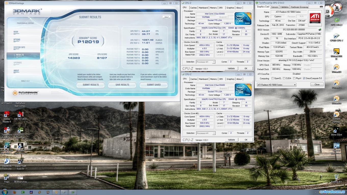The image size is (347, 195).
Task: Open the Memory tab in lower CPU-Z window
Action: tap(213, 79)
